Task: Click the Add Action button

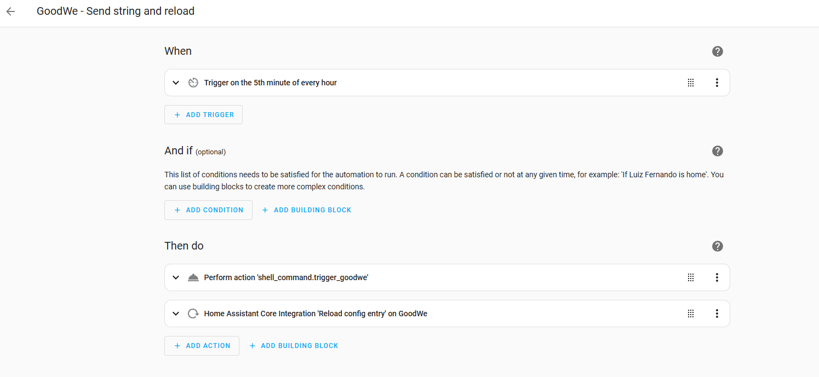Action: point(202,346)
